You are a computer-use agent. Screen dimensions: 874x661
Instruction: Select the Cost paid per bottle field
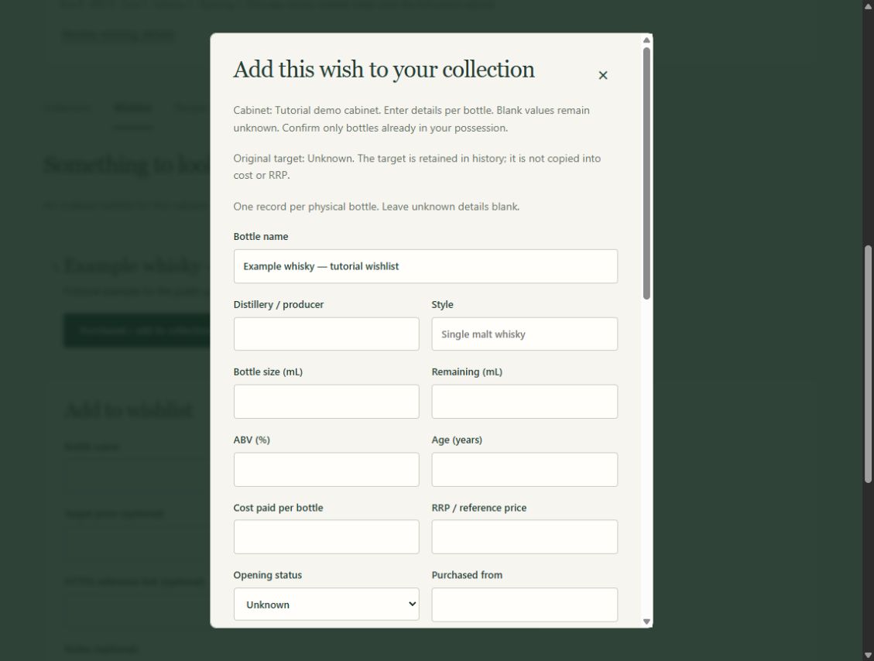326,536
